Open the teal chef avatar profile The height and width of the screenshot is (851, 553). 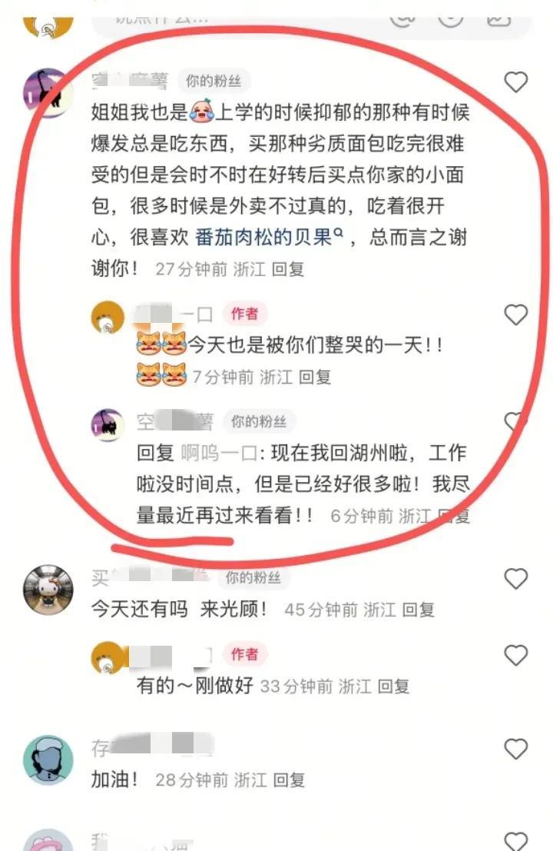48,760
